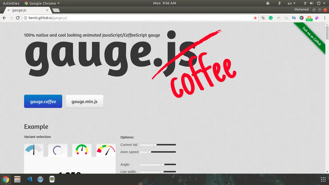The width and height of the screenshot is (329, 185).
Task: Follow the Fork me on GitHub ribbon
Action: click(x=312, y=36)
